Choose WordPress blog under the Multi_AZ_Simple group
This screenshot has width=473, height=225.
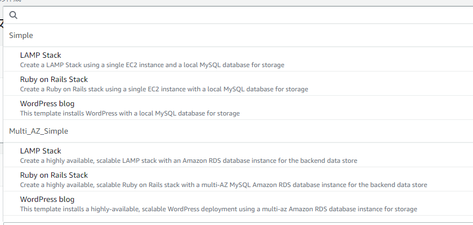(x=47, y=199)
